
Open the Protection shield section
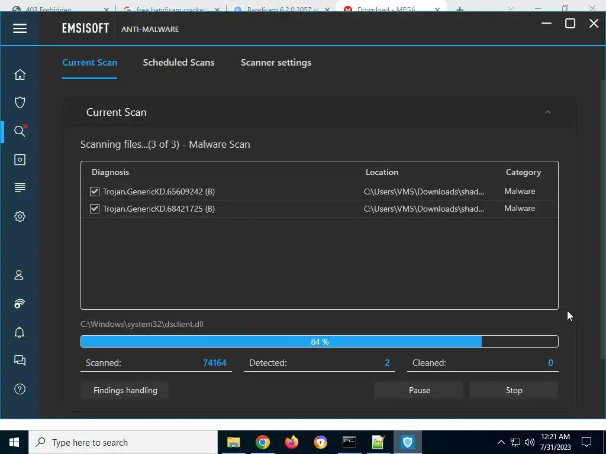(20, 102)
